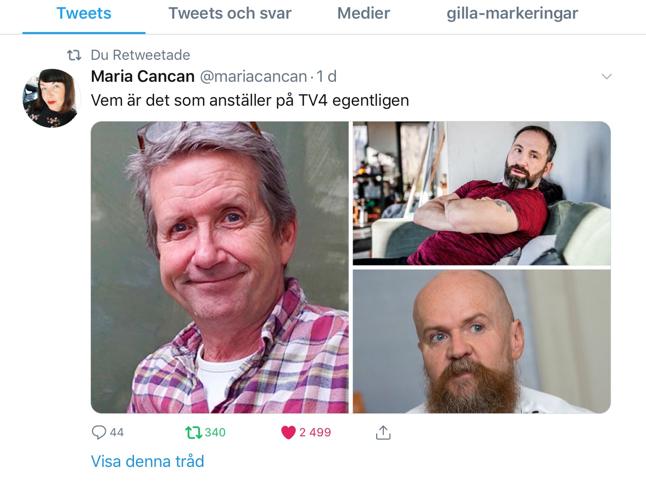The height and width of the screenshot is (487, 646).
Task: Open the reply speech bubble icon
Action: [x=99, y=432]
